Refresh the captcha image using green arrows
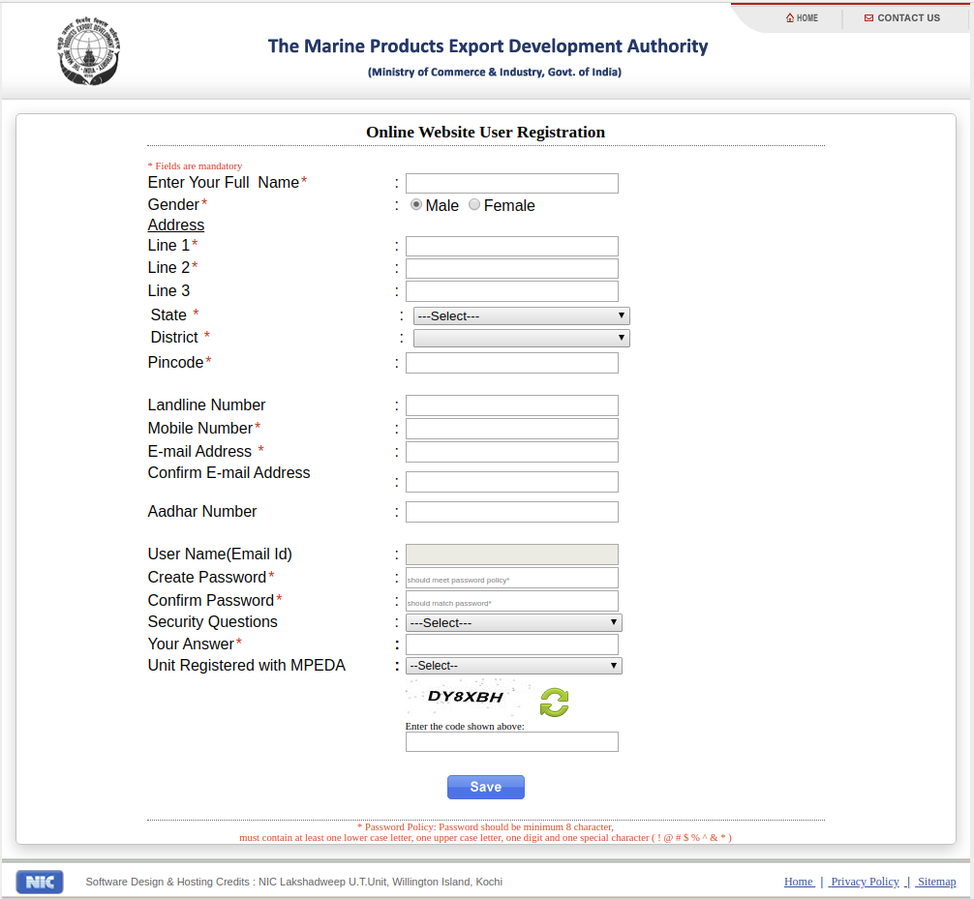This screenshot has height=899, width=974. (x=553, y=702)
